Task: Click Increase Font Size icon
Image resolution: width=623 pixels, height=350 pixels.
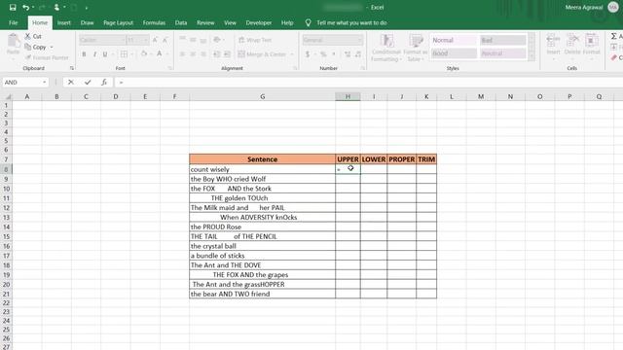Action: [x=155, y=40]
